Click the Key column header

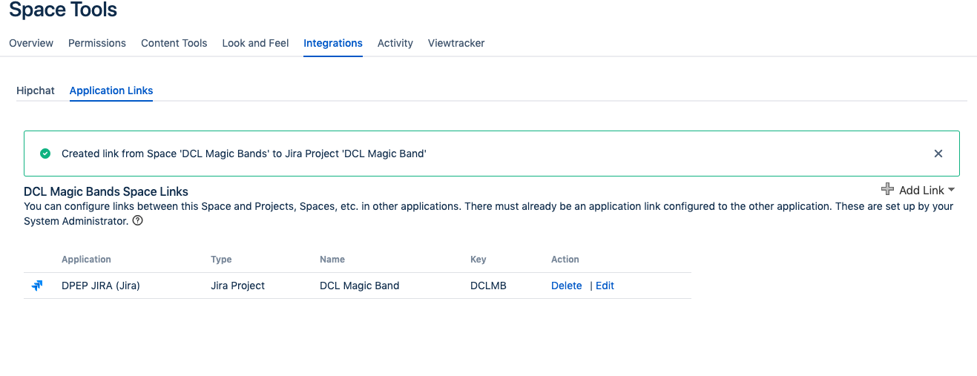478,260
